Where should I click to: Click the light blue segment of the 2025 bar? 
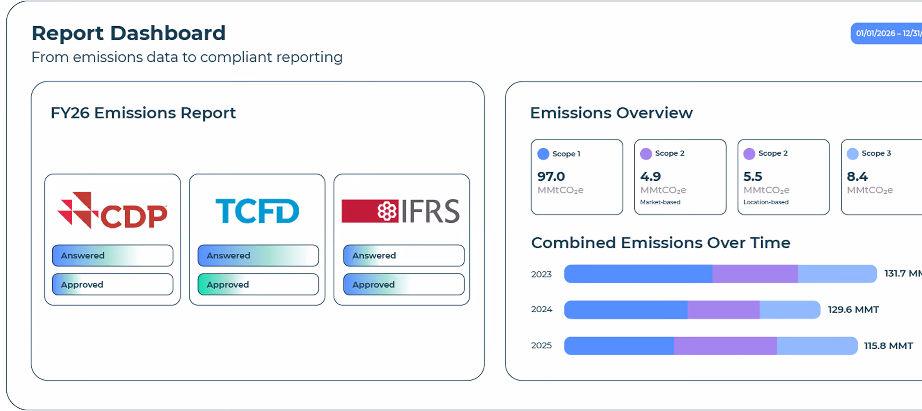[x=817, y=346]
